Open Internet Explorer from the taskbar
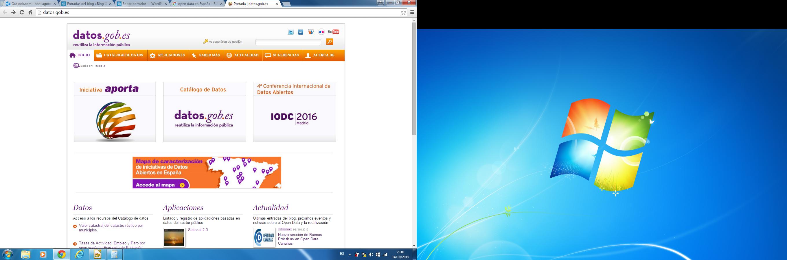 click(x=80, y=254)
